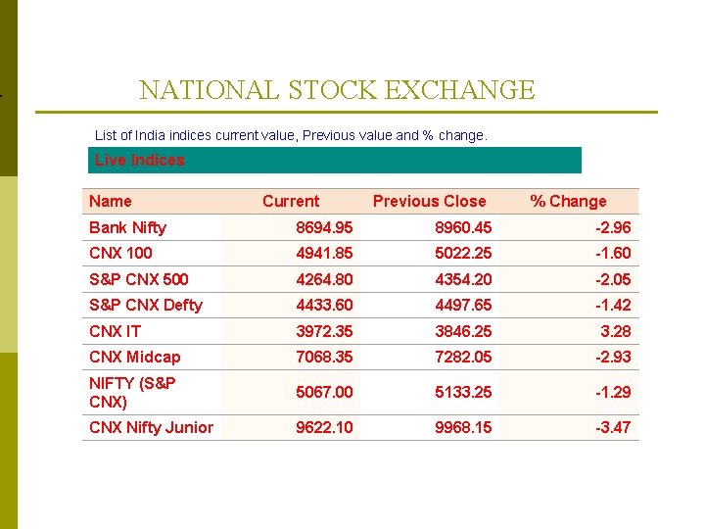Click Bank Nifty current value 8694.95

pos(324,227)
